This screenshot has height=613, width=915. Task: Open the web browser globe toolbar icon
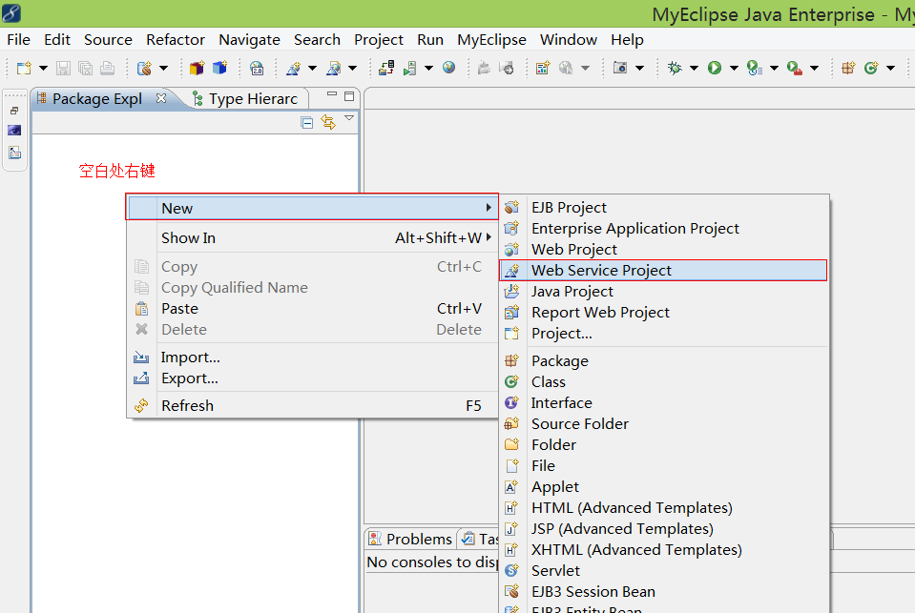tap(448, 68)
